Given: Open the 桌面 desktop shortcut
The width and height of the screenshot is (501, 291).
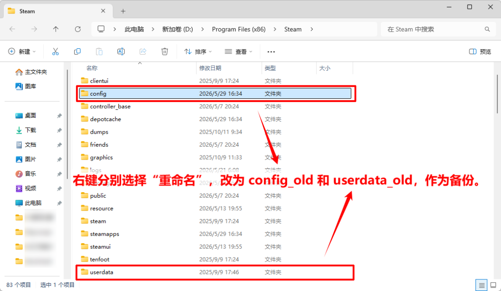Looking at the screenshot, I should [26, 116].
